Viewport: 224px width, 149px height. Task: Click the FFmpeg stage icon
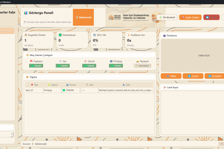coord(111,61)
